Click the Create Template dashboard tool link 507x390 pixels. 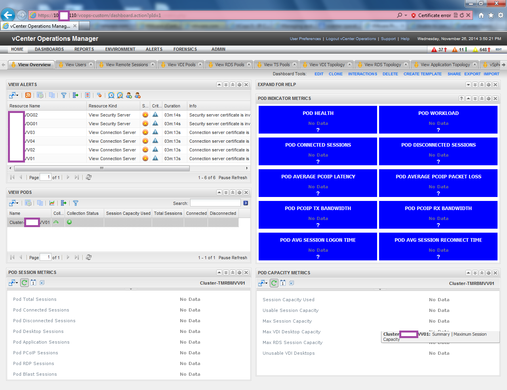422,74
